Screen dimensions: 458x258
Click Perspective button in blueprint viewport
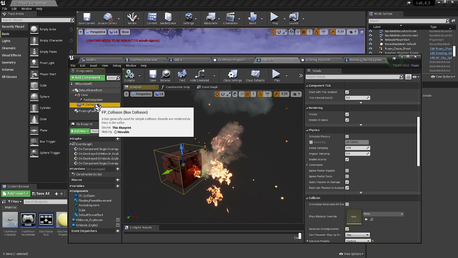141,94
